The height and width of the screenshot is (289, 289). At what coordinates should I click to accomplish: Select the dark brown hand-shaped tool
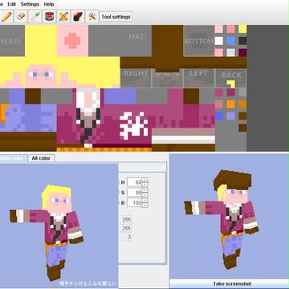pyautogui.click(x=78, y=17)
